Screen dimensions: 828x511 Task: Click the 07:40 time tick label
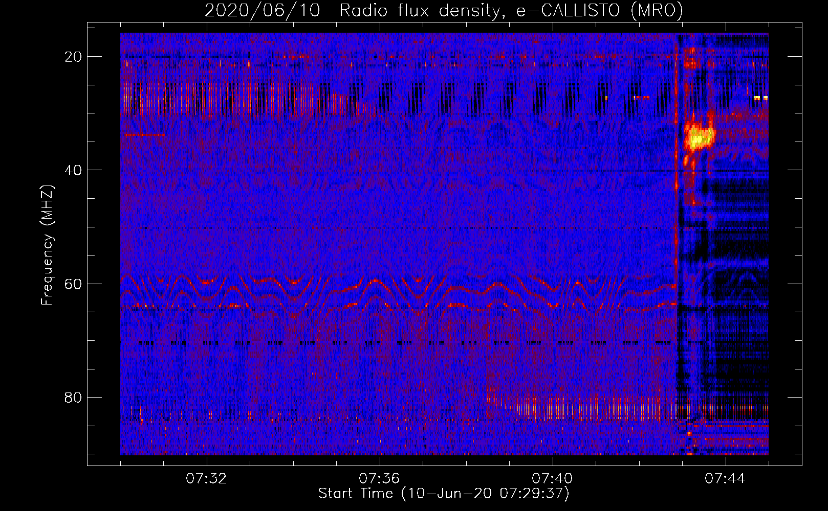click(x=552, y=479)
